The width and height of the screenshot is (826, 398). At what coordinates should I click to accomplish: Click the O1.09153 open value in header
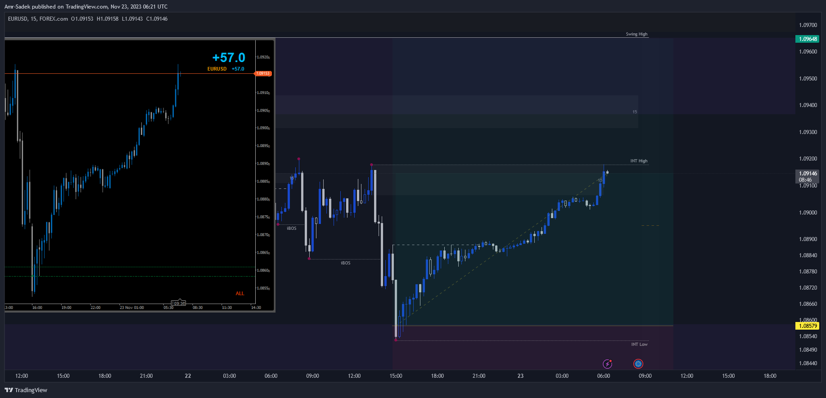click(82, 19)
